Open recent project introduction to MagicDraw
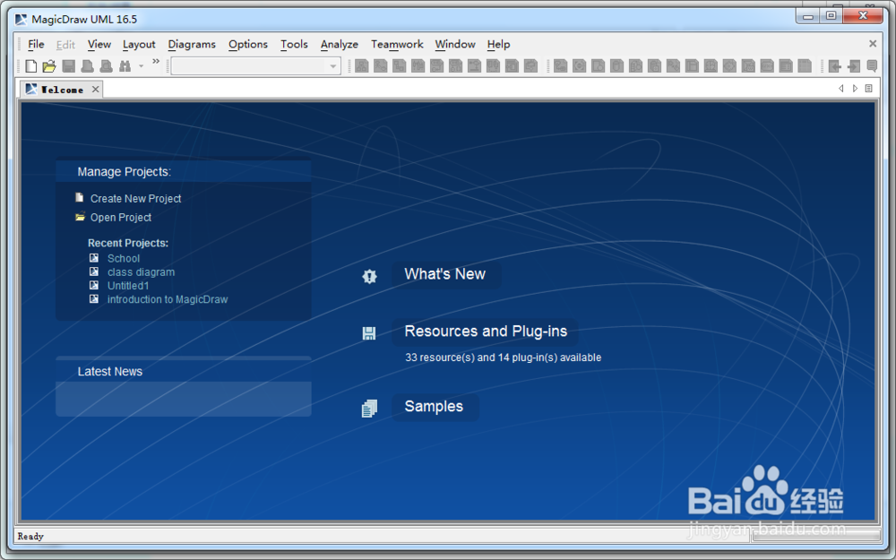This screenshot has height=560, width=896. click(x=168, y=299)
